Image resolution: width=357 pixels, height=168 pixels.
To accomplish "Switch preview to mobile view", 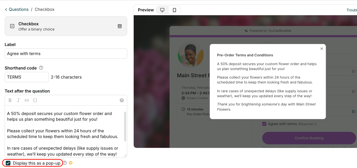I will pyautogui.click(x=174, y=10).
